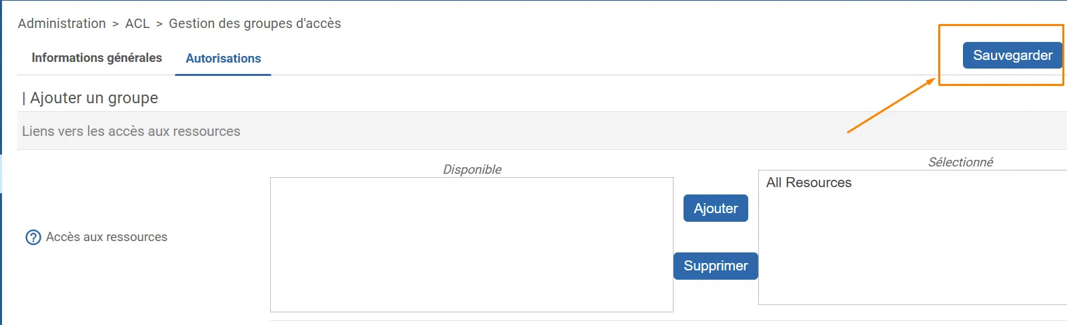
Task: Click the Gestion des groupes d'accès breadcrumb
Action: tap(255, 23)
